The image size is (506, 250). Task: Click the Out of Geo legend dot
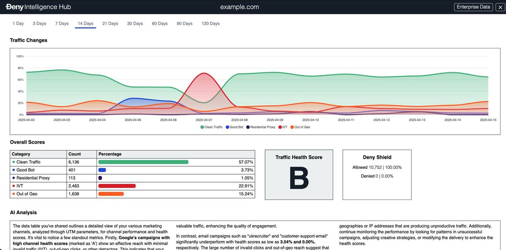click(292, 127)
